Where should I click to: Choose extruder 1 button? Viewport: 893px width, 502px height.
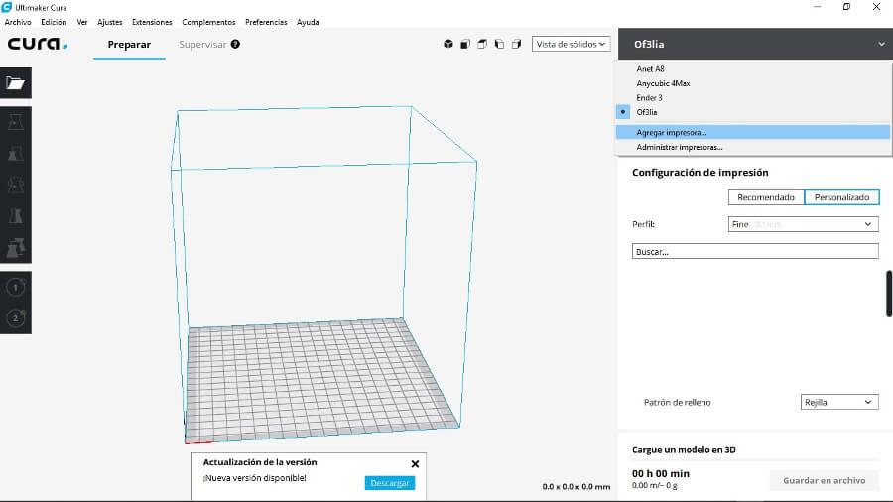(16, 287)
